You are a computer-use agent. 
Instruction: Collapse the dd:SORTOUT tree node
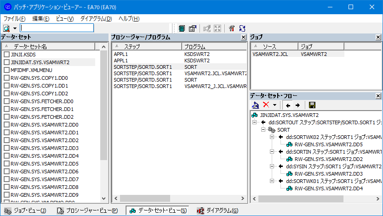(255, 122)
